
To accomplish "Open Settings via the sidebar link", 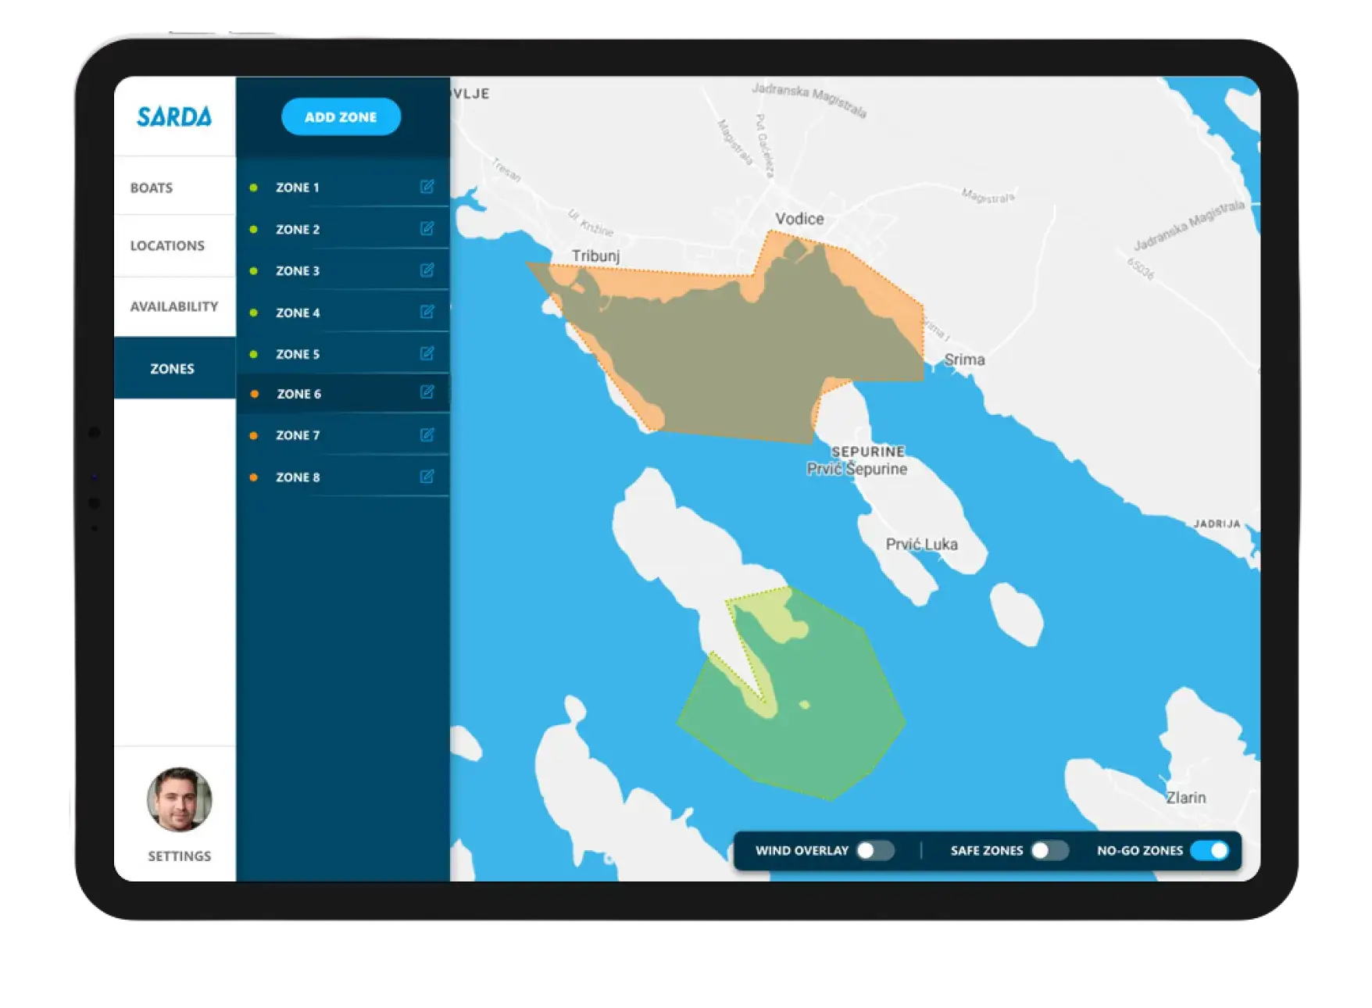I will coord(178,856).
